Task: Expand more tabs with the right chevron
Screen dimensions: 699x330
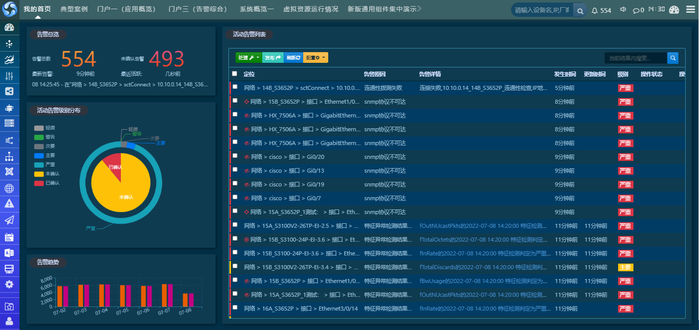Action: [419, 9]
